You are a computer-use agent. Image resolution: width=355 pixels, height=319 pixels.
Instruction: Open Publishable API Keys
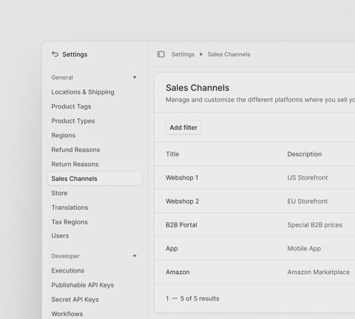[x=83, y=285]
